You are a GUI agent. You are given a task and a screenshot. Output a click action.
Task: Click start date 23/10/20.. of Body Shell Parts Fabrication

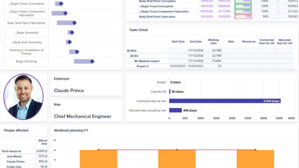pos(207,17)
